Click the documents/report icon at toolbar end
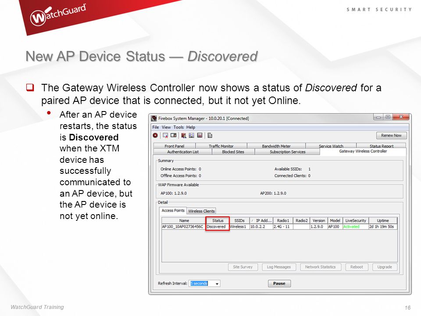The height and width of the screenshot is (316, 421). pyautogui.click(x=210, y=136)
